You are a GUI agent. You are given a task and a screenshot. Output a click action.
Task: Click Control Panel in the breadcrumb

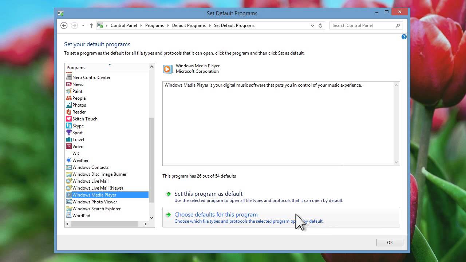[124, 25]
